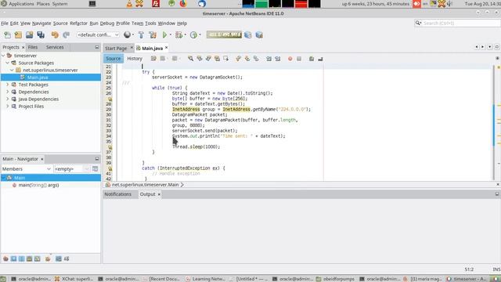Screen dimensions: 501x282
Task: Open the Debug Project dropdown arrow
Action: [185, 34]
